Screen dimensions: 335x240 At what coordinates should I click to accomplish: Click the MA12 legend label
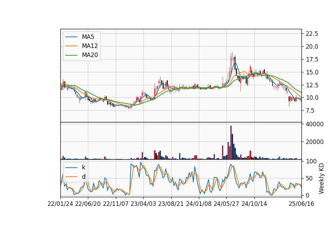click(90, 46)
